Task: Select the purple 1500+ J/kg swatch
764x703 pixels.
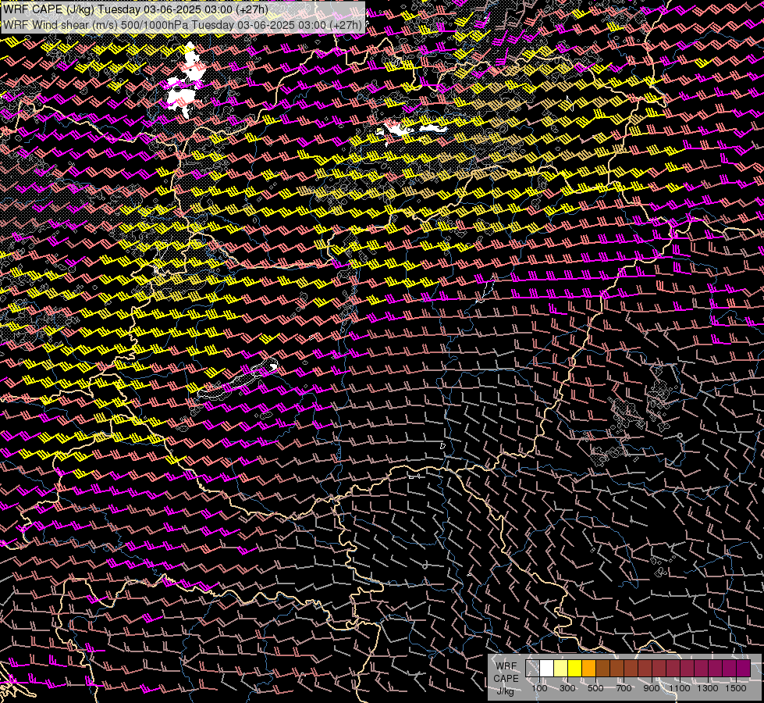Action: [x=744, y=669]
